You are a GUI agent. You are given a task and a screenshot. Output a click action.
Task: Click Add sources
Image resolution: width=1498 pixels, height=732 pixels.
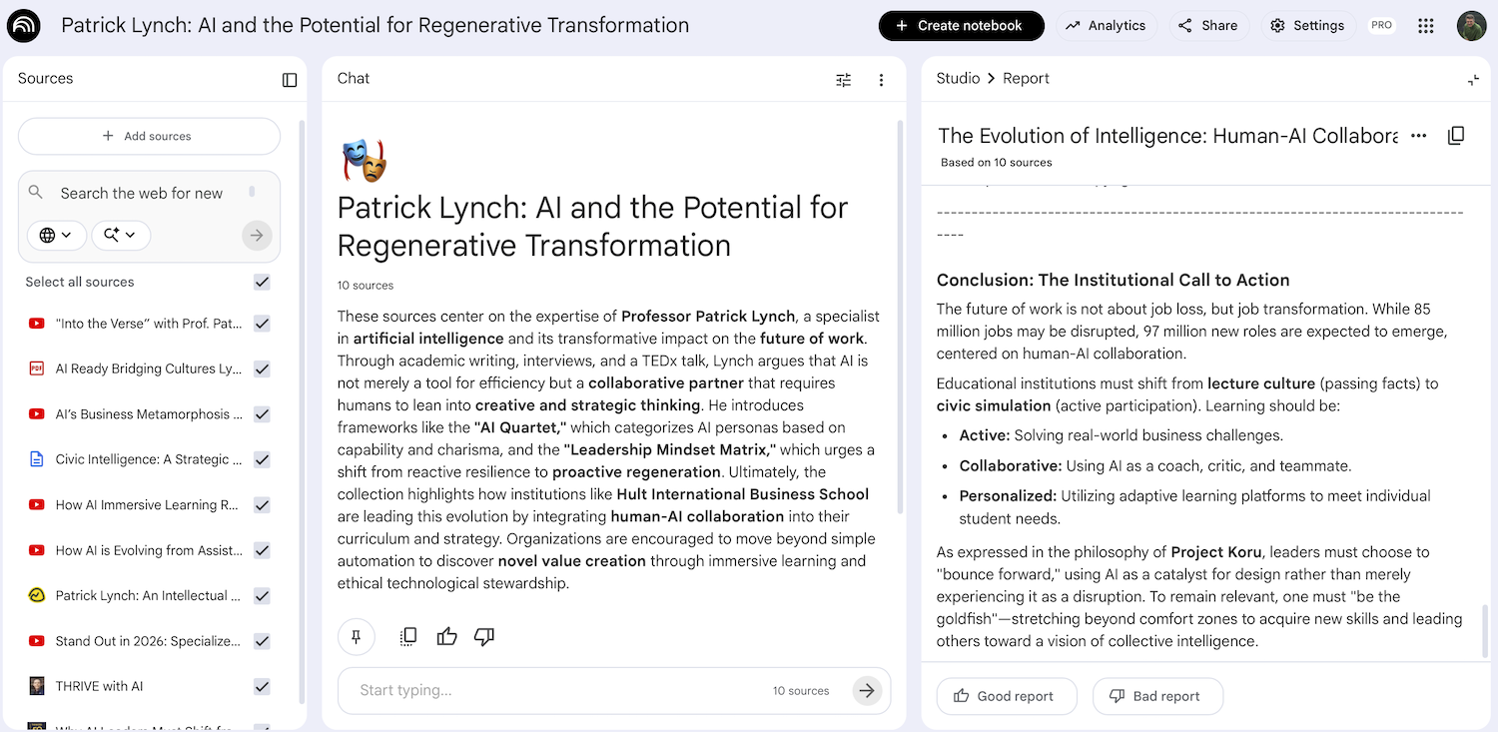coord(149,136)
